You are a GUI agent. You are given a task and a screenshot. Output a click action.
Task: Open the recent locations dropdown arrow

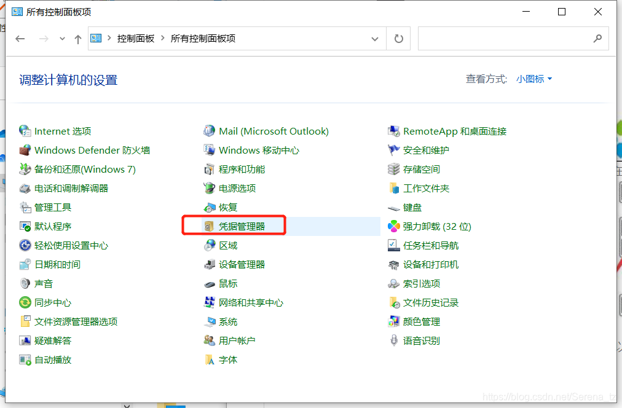click(x=62, y=39)
